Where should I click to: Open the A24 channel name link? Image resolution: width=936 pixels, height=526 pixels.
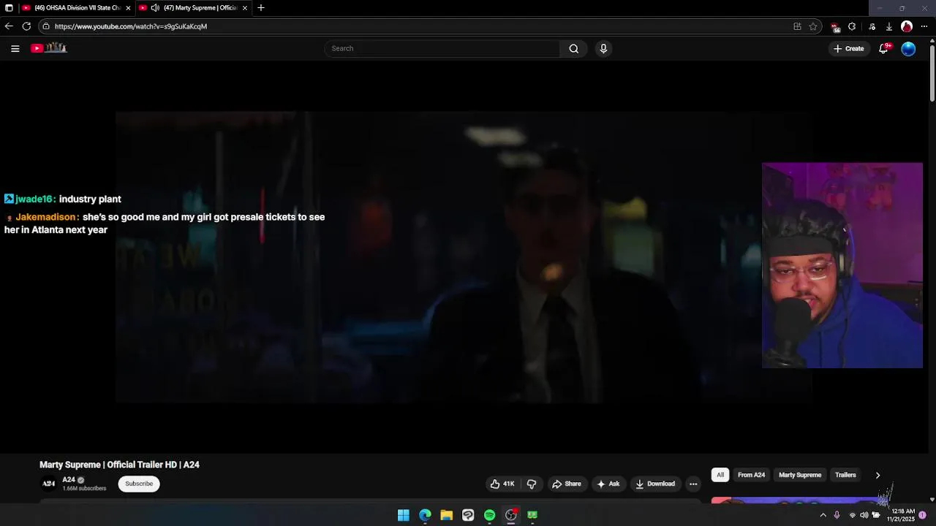pyautogui.click(x=69, y=480)
